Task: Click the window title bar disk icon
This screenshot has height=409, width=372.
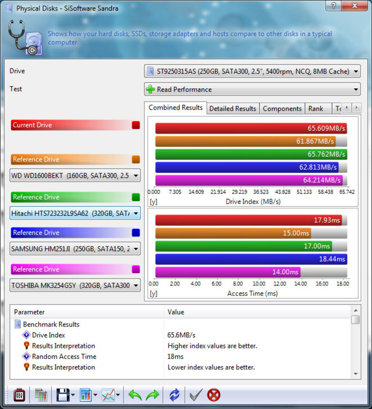Action: [9, 8]
